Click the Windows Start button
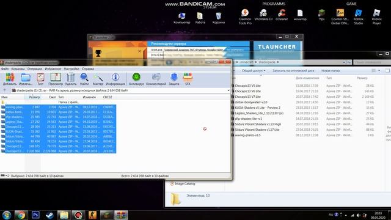 [x=7, y=215]
